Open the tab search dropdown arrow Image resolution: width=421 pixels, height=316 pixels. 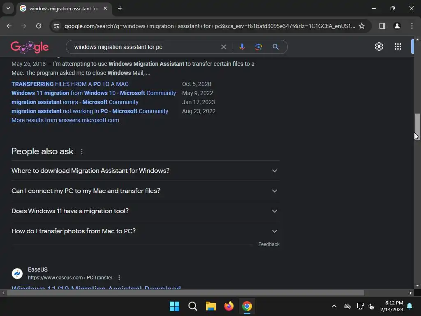coord(8,8)
